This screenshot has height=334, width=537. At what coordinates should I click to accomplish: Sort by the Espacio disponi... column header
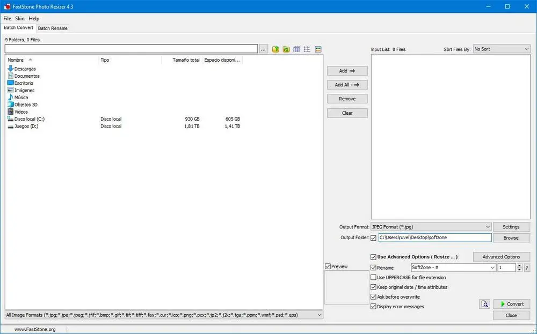click(x=222, y=60)
